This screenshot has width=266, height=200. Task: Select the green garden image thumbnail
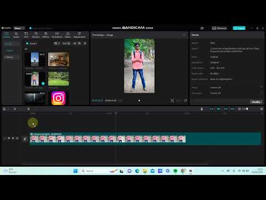tap(59, 79)
